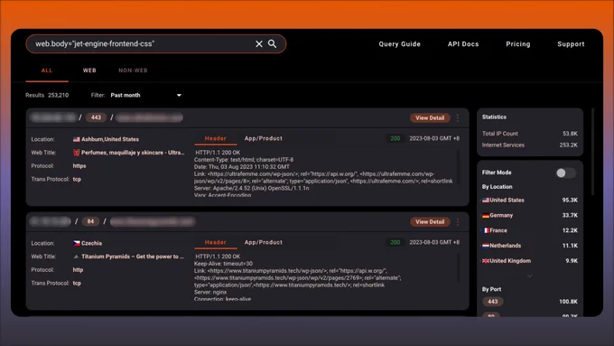
Task: Open the Support page
Action: [571, 44]
